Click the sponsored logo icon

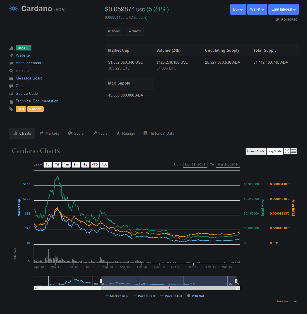[x=277, y=20]
